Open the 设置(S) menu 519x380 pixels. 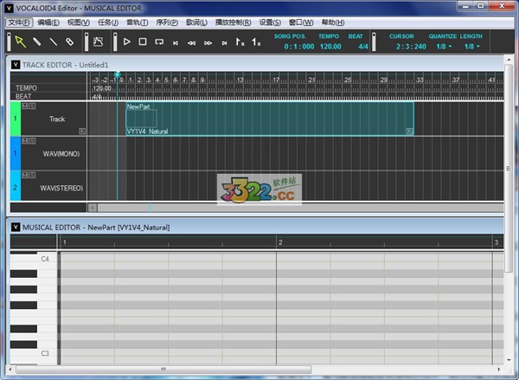(x=270, y=23)
